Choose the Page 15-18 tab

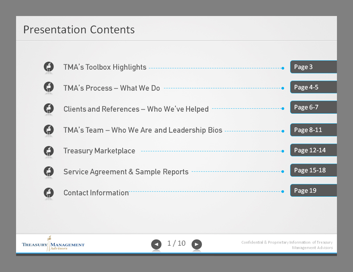(x=314, y=170)
